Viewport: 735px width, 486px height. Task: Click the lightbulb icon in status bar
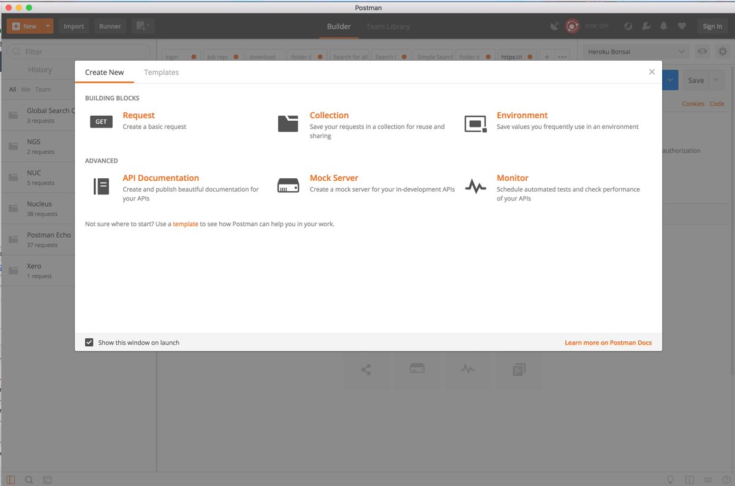[x=671, y=480]
